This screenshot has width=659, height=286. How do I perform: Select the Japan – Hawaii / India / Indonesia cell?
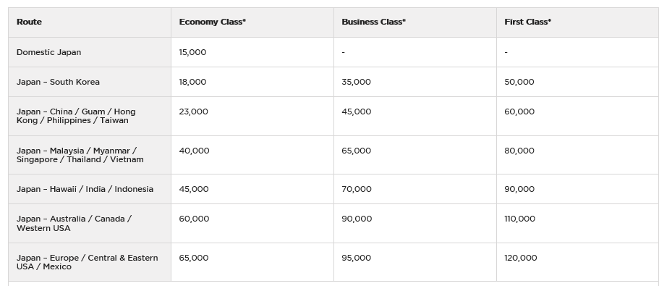(x=85, y=189)
